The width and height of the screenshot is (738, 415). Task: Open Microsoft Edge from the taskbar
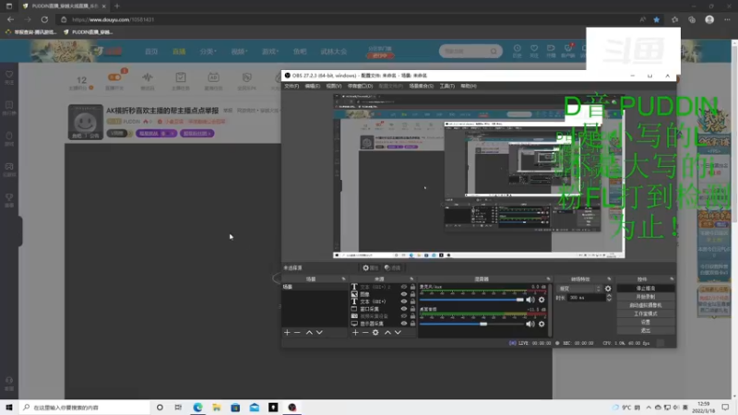[x=197, y=407]
